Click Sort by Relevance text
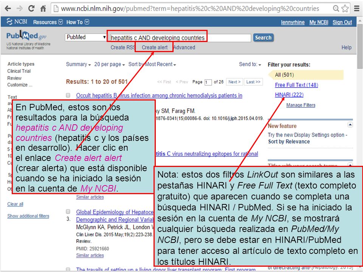 point(289,142)
